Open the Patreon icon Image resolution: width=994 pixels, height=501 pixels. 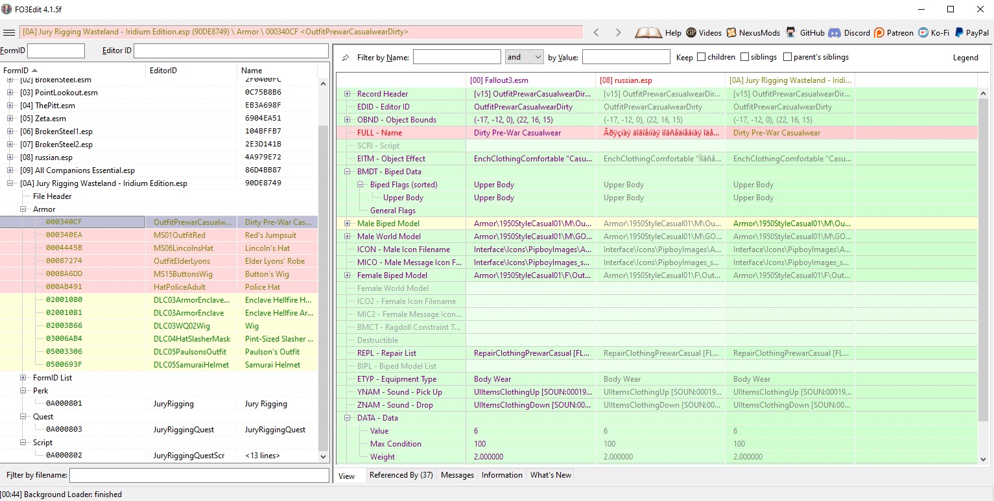(x=879, y=32)
